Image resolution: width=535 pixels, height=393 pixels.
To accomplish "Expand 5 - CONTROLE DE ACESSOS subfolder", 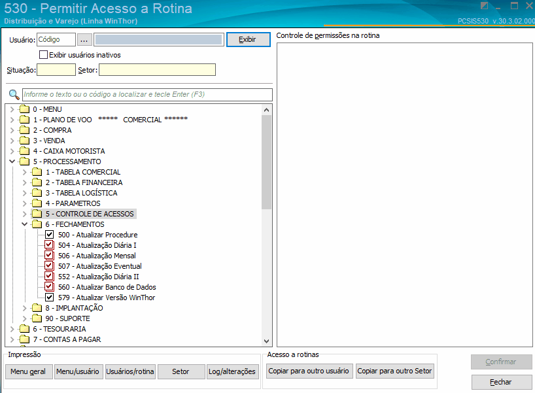I will click(25, 214).
